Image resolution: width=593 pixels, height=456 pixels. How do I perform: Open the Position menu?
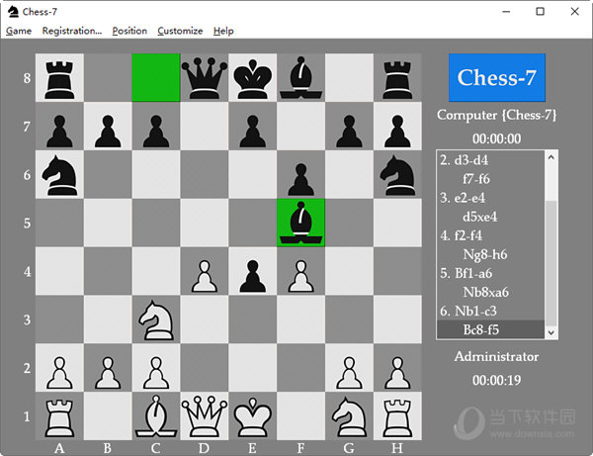coord(129,31)
